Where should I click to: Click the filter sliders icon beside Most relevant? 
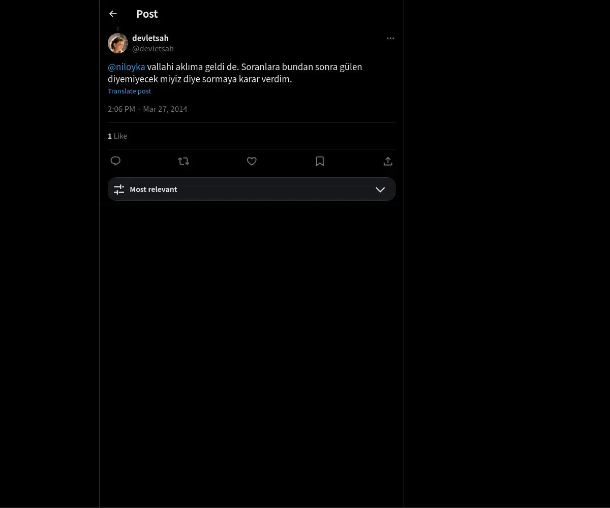(119, 189)
